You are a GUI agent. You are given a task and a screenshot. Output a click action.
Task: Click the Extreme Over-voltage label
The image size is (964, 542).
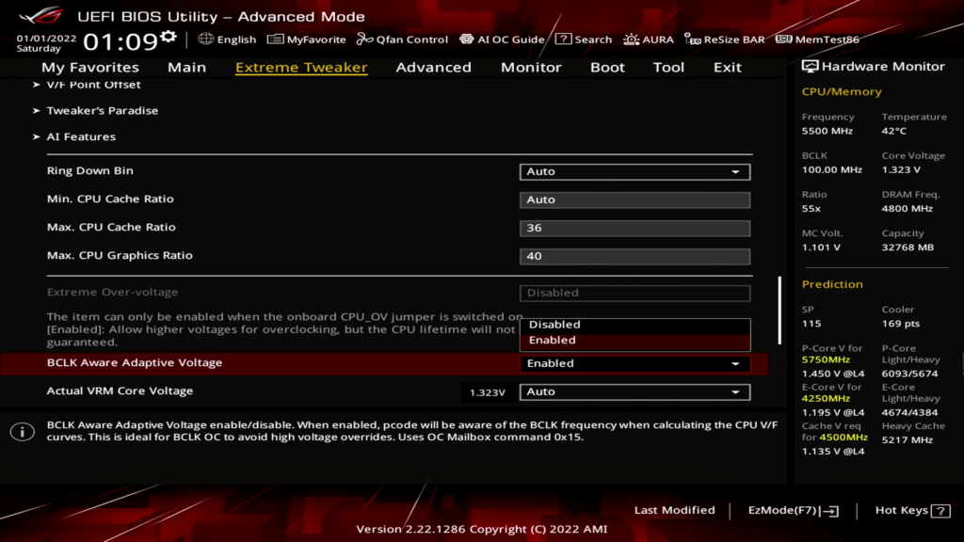pos(113,292)
